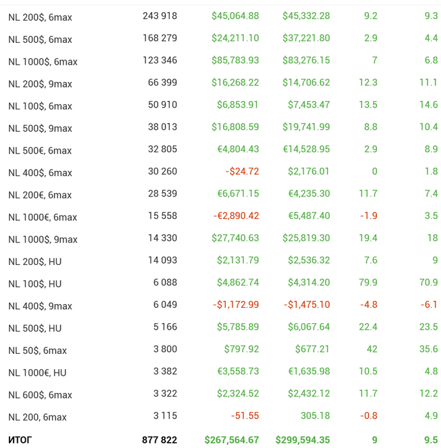This screenshot has height=448, width=441.
Task: Select the ИТОГ total of $267,564.67
Action: coord(231,440)
